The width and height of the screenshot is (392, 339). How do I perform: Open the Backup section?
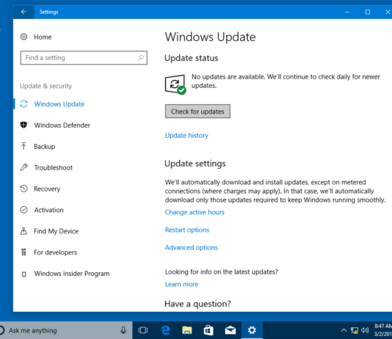pos(45,147)
